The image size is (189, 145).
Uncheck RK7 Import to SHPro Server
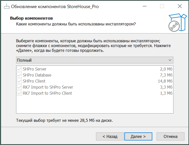(19, 87)
